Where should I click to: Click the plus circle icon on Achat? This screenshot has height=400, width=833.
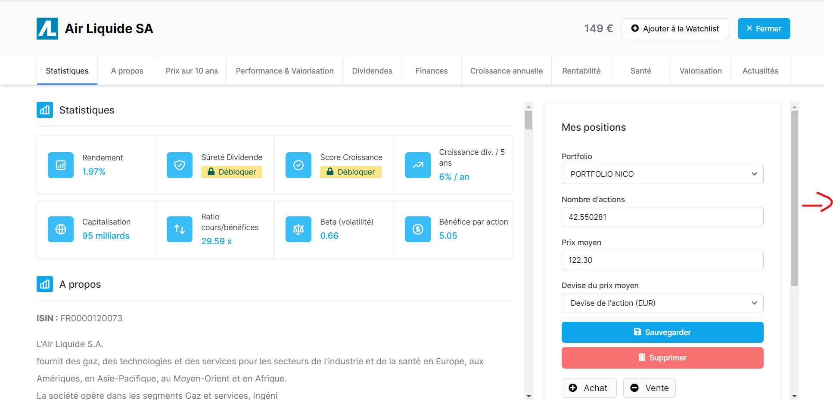pyautogui.click(x=573, y=388)
